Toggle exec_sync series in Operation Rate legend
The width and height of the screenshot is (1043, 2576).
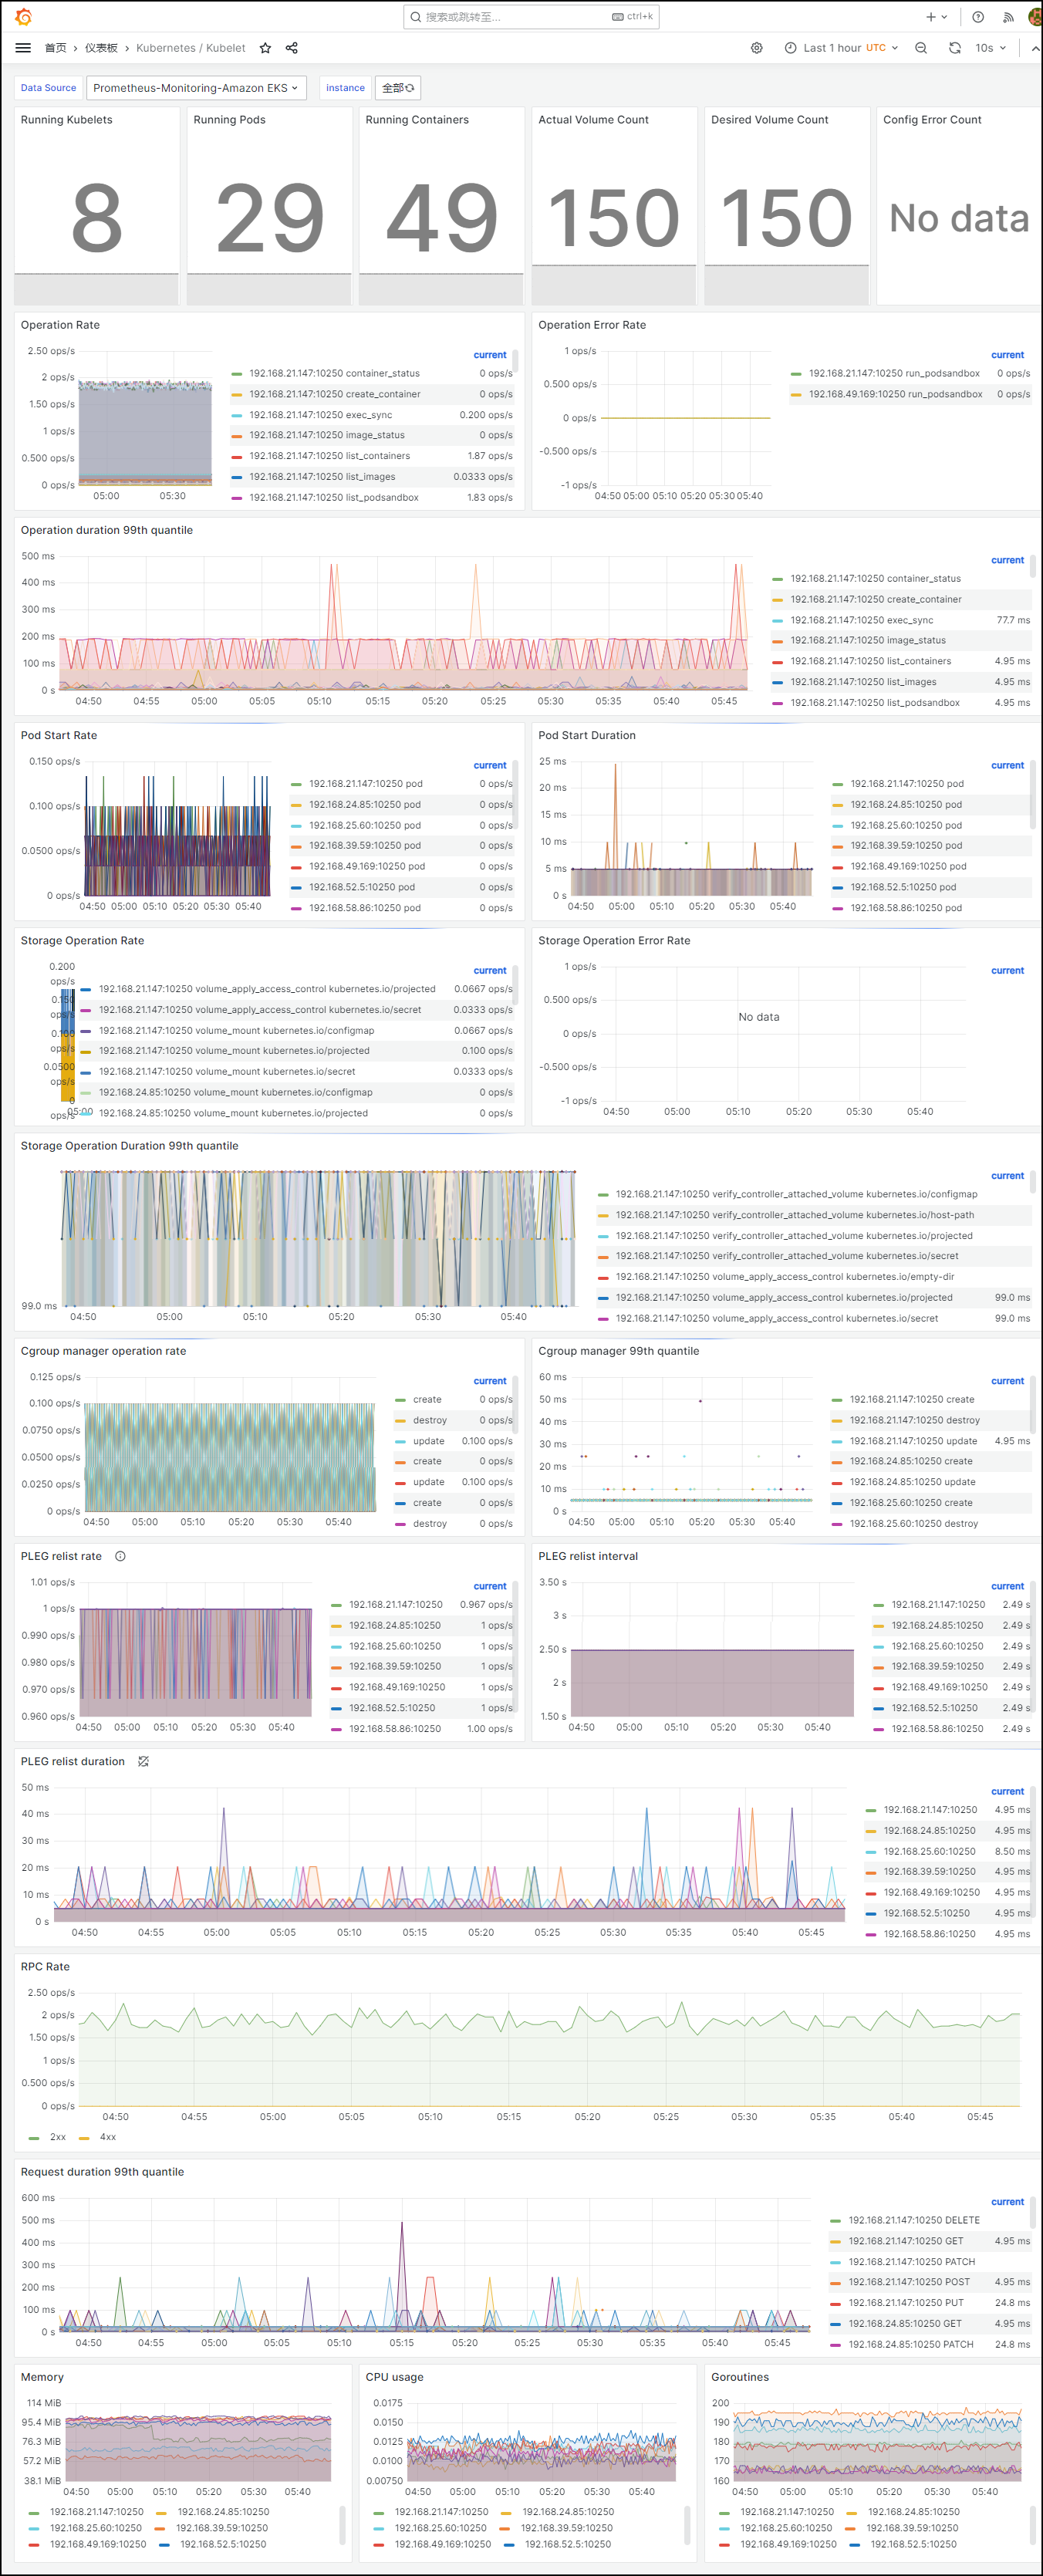tap(321, 415)
